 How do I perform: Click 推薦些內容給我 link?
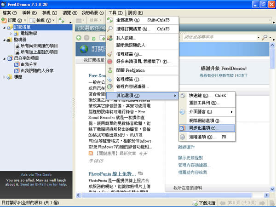[193, 172]
